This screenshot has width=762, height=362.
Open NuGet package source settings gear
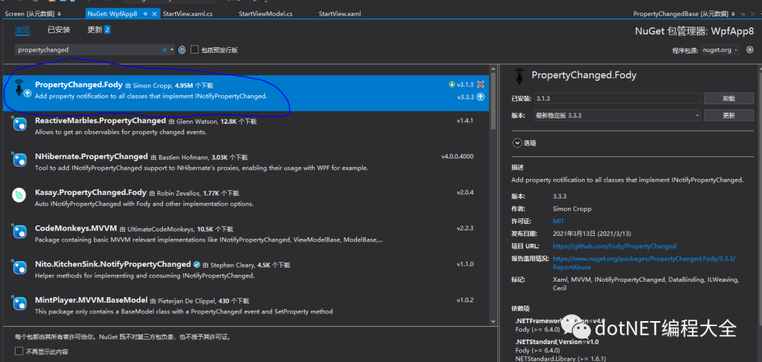click(x=750, y=49)
